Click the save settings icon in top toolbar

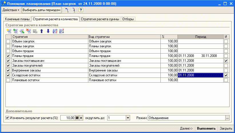tap(73, 10)
